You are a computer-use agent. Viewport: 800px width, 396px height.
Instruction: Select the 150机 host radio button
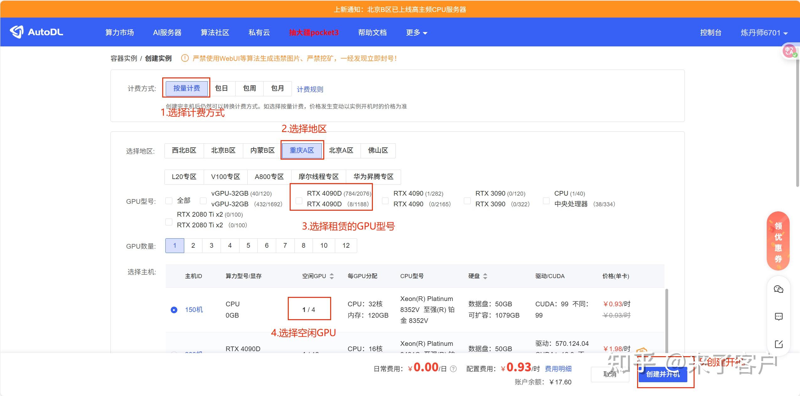(x=174, y=309)
